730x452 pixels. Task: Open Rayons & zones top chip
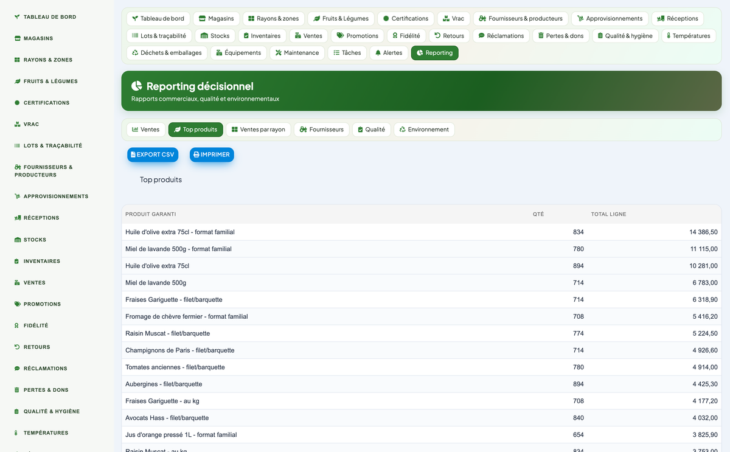274,19
